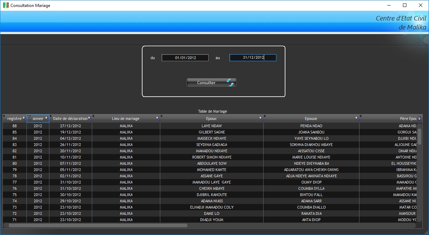Click the 'au' end date field
Image resolution: width=429 pixels, height=235 pixels.
pyautogui.click(x=253, y=58)
